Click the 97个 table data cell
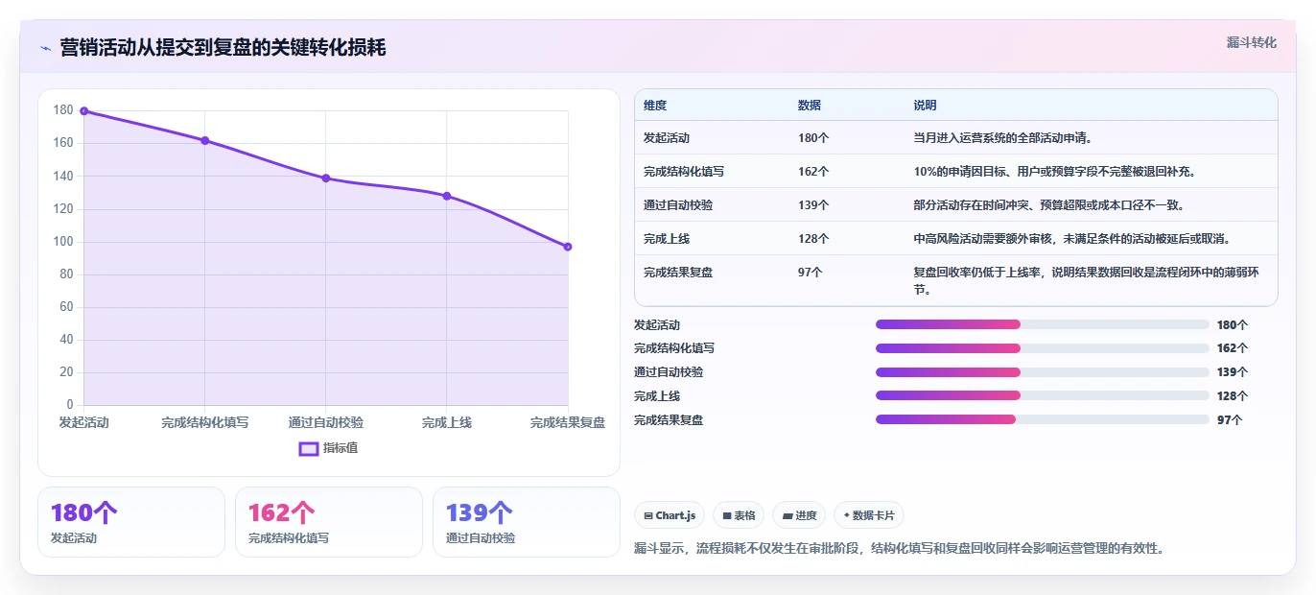The height and width of the screenshot is (595, 1316). [x=811, y=273]
